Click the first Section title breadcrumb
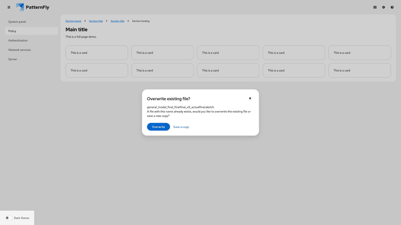This screenshot has height=225, width=401. click(96, 21)
